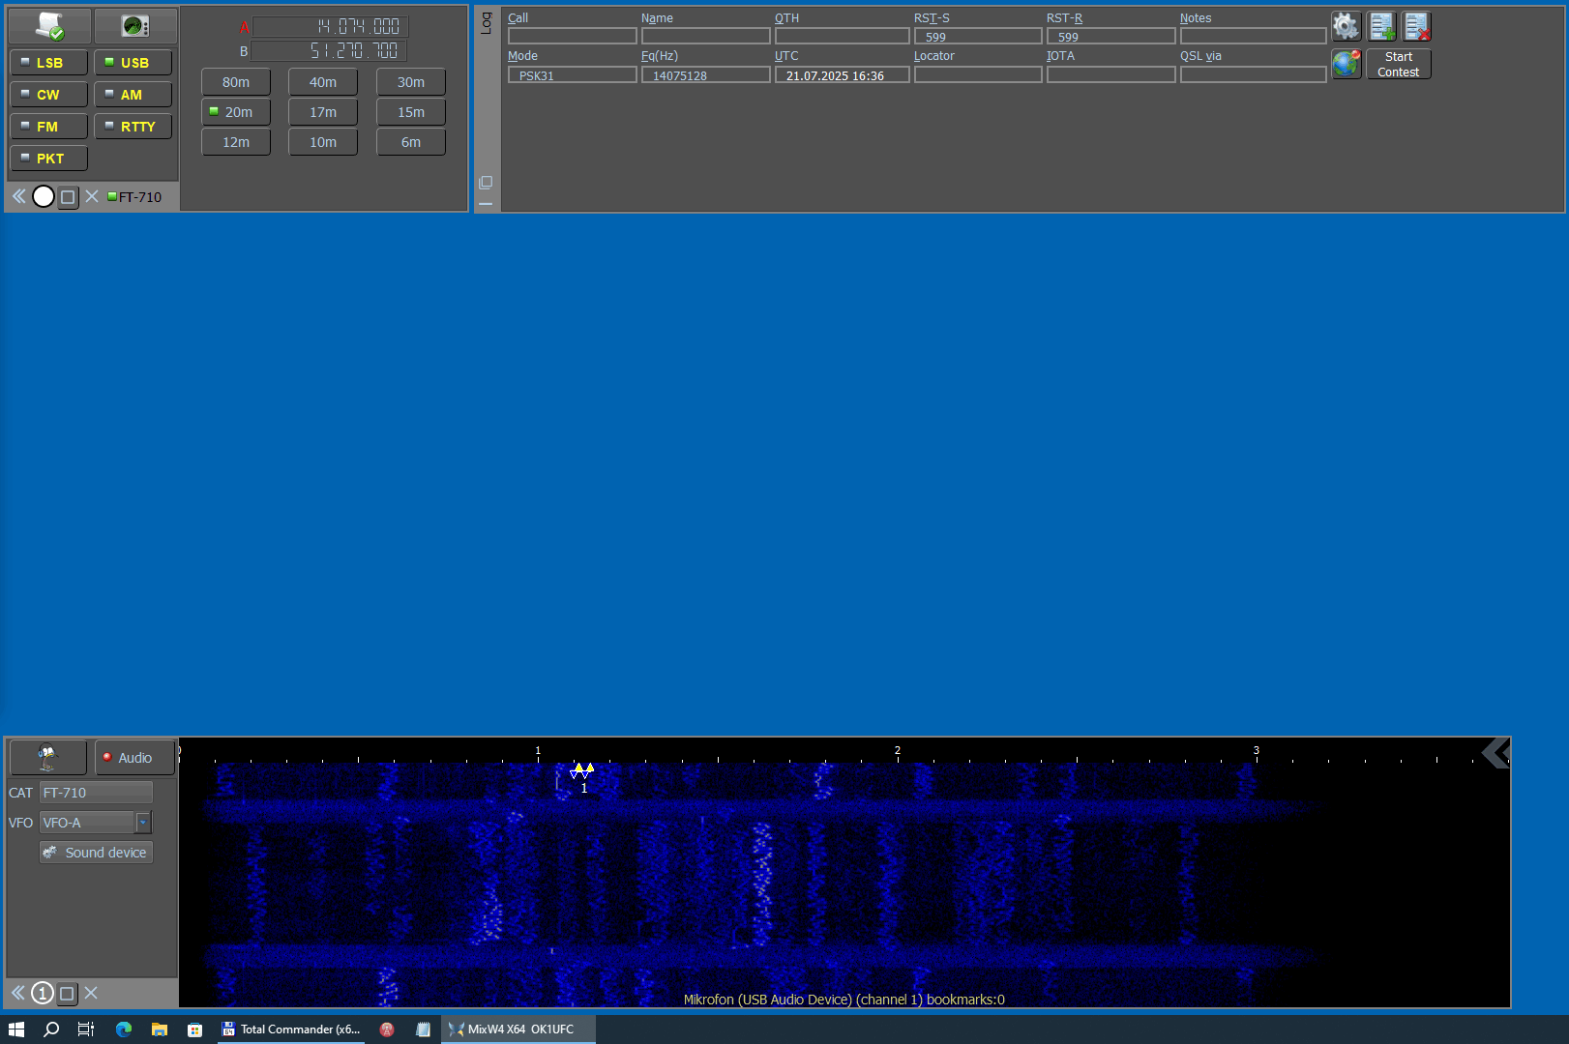Enable CW mode
Viewport: 1569px width, 1044px height.
point(48,95)
